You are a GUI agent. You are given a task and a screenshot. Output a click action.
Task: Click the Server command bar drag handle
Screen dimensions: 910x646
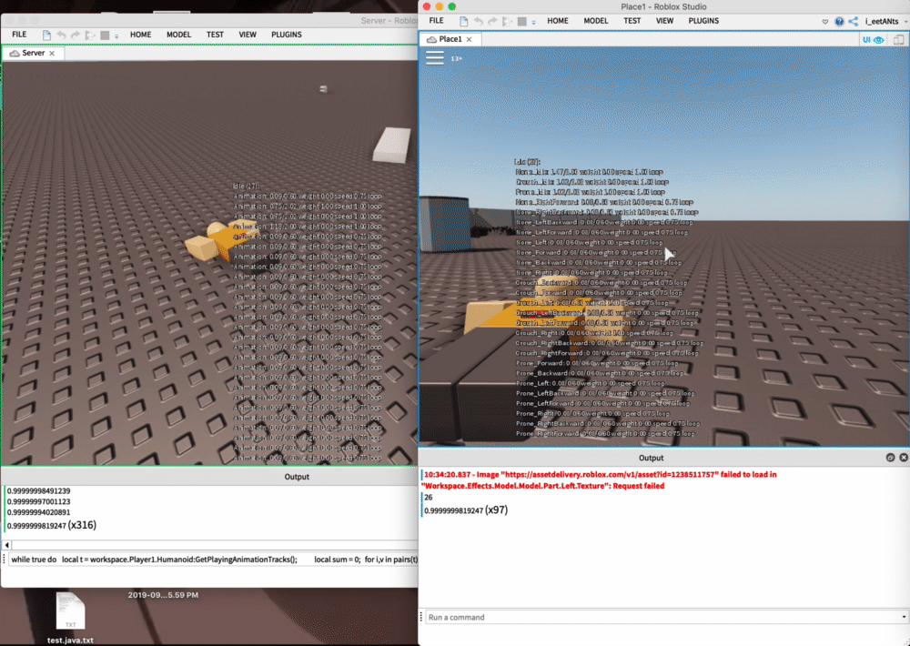(4, 560)
